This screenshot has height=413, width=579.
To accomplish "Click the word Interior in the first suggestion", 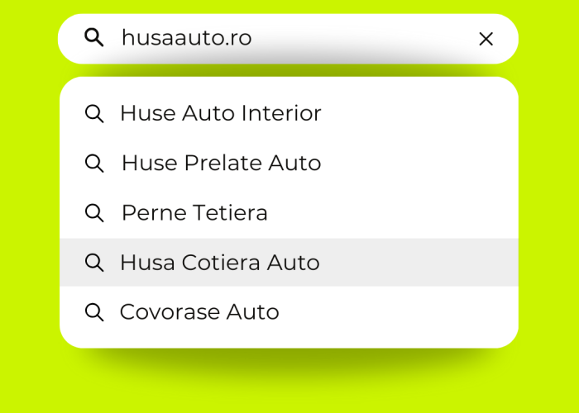I will [280, 114].
